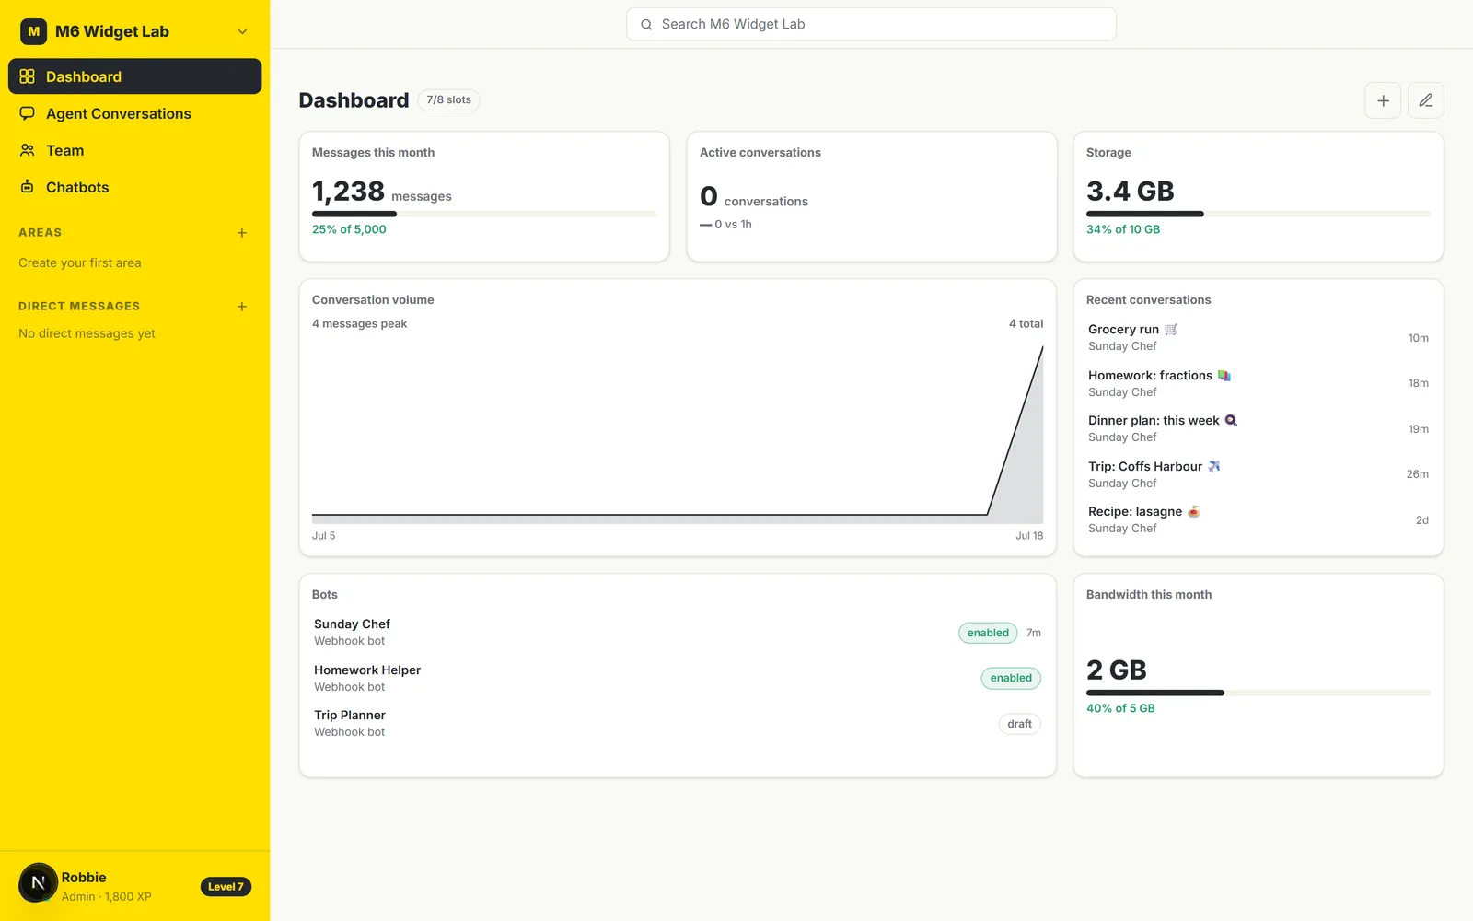Click '25% of 5,000' text

tap(349, 229)
